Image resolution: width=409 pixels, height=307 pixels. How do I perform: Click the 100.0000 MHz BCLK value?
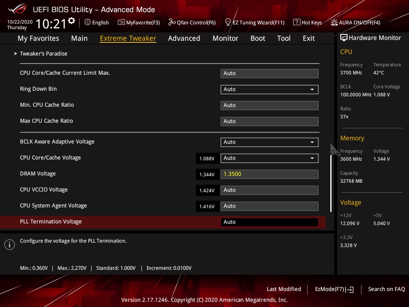point(356,95)
